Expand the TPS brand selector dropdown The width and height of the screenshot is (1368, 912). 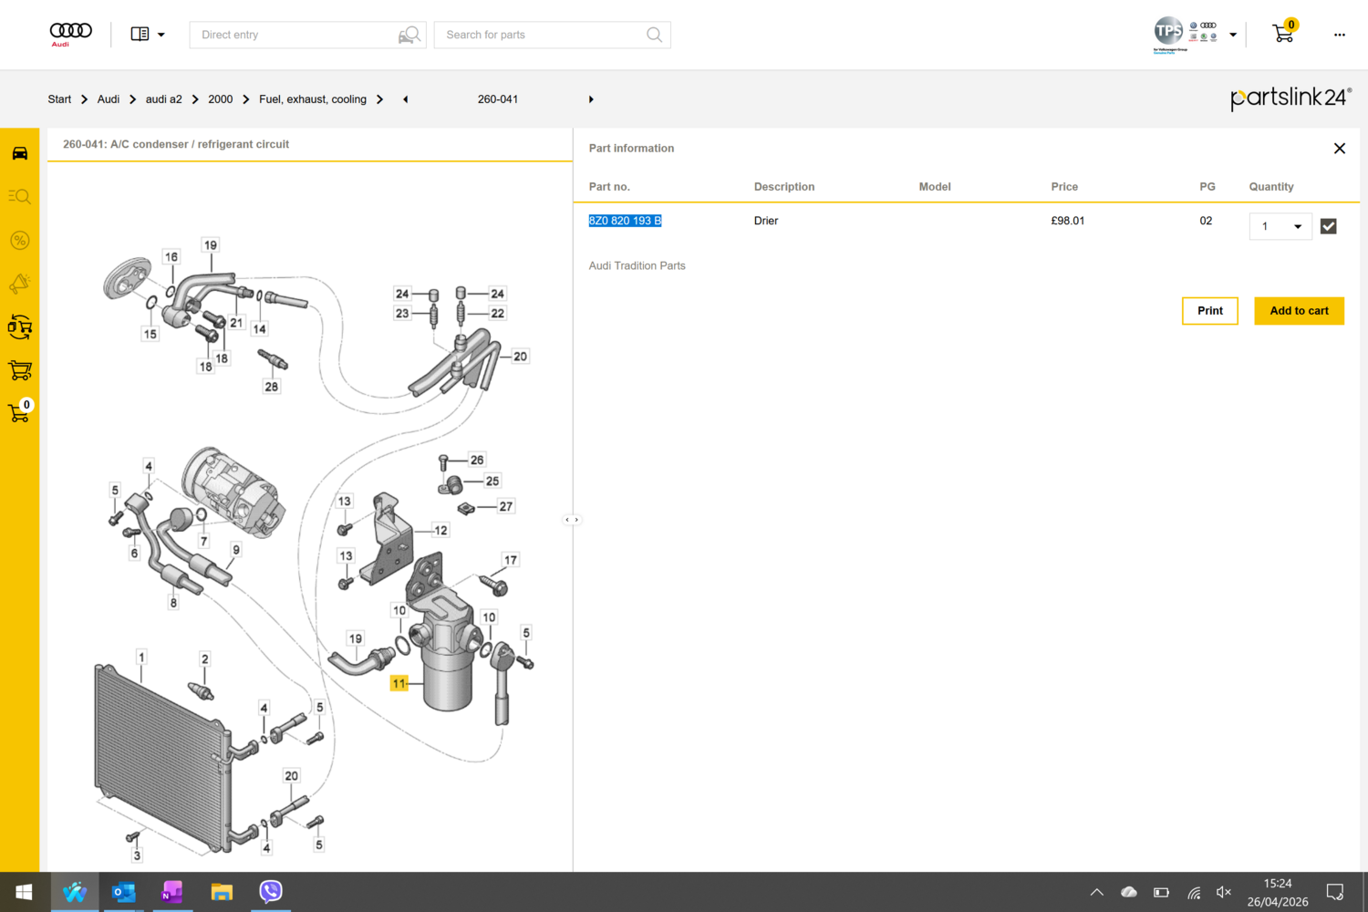1232,35
